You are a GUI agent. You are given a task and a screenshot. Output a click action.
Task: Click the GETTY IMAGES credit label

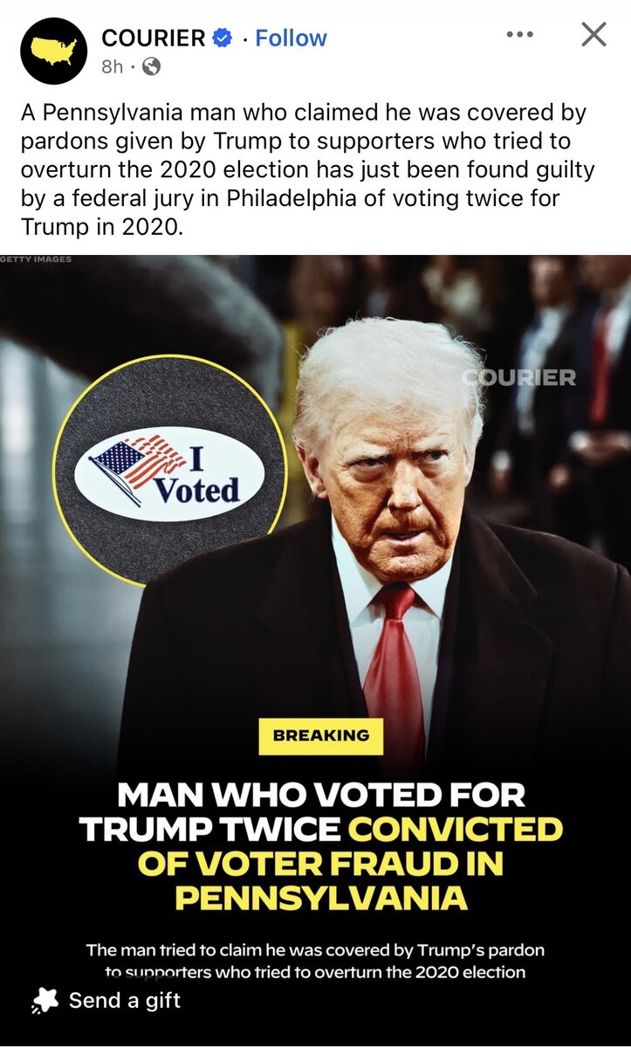(37, 259)
